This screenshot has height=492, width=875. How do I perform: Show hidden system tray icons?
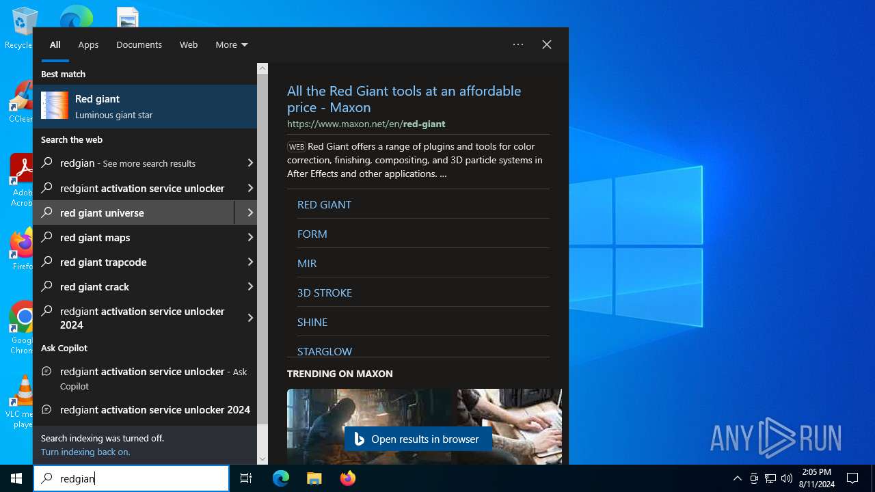pos(737,478)
